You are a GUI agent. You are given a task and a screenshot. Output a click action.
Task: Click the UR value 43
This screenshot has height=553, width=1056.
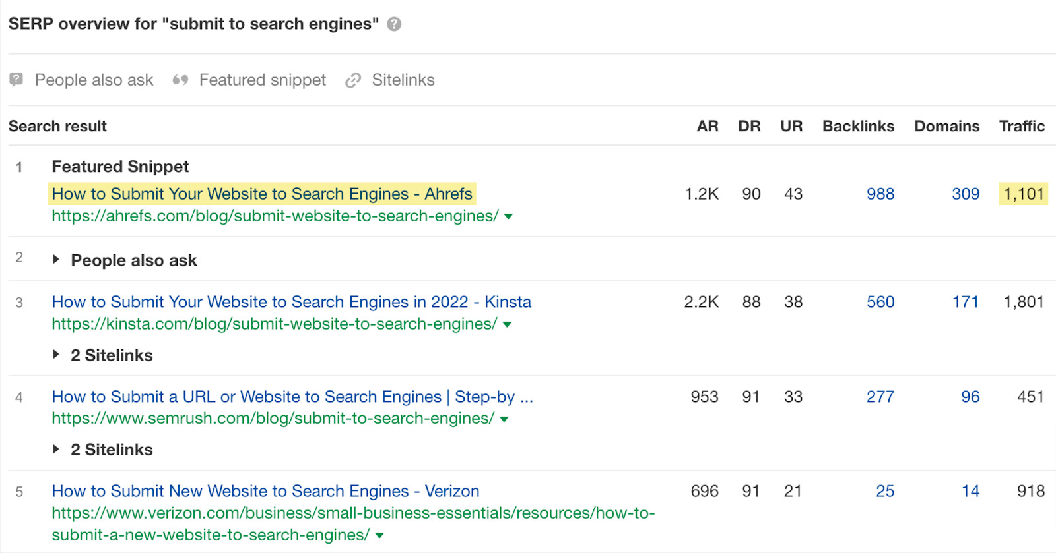(793, 194)
